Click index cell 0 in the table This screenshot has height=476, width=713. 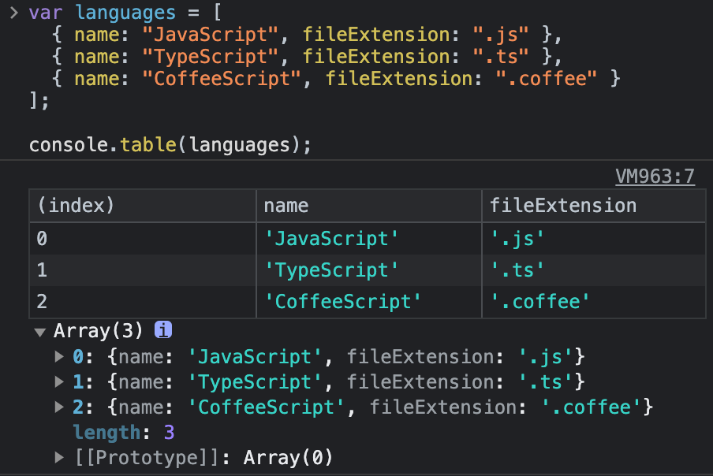tap(143, 239)
